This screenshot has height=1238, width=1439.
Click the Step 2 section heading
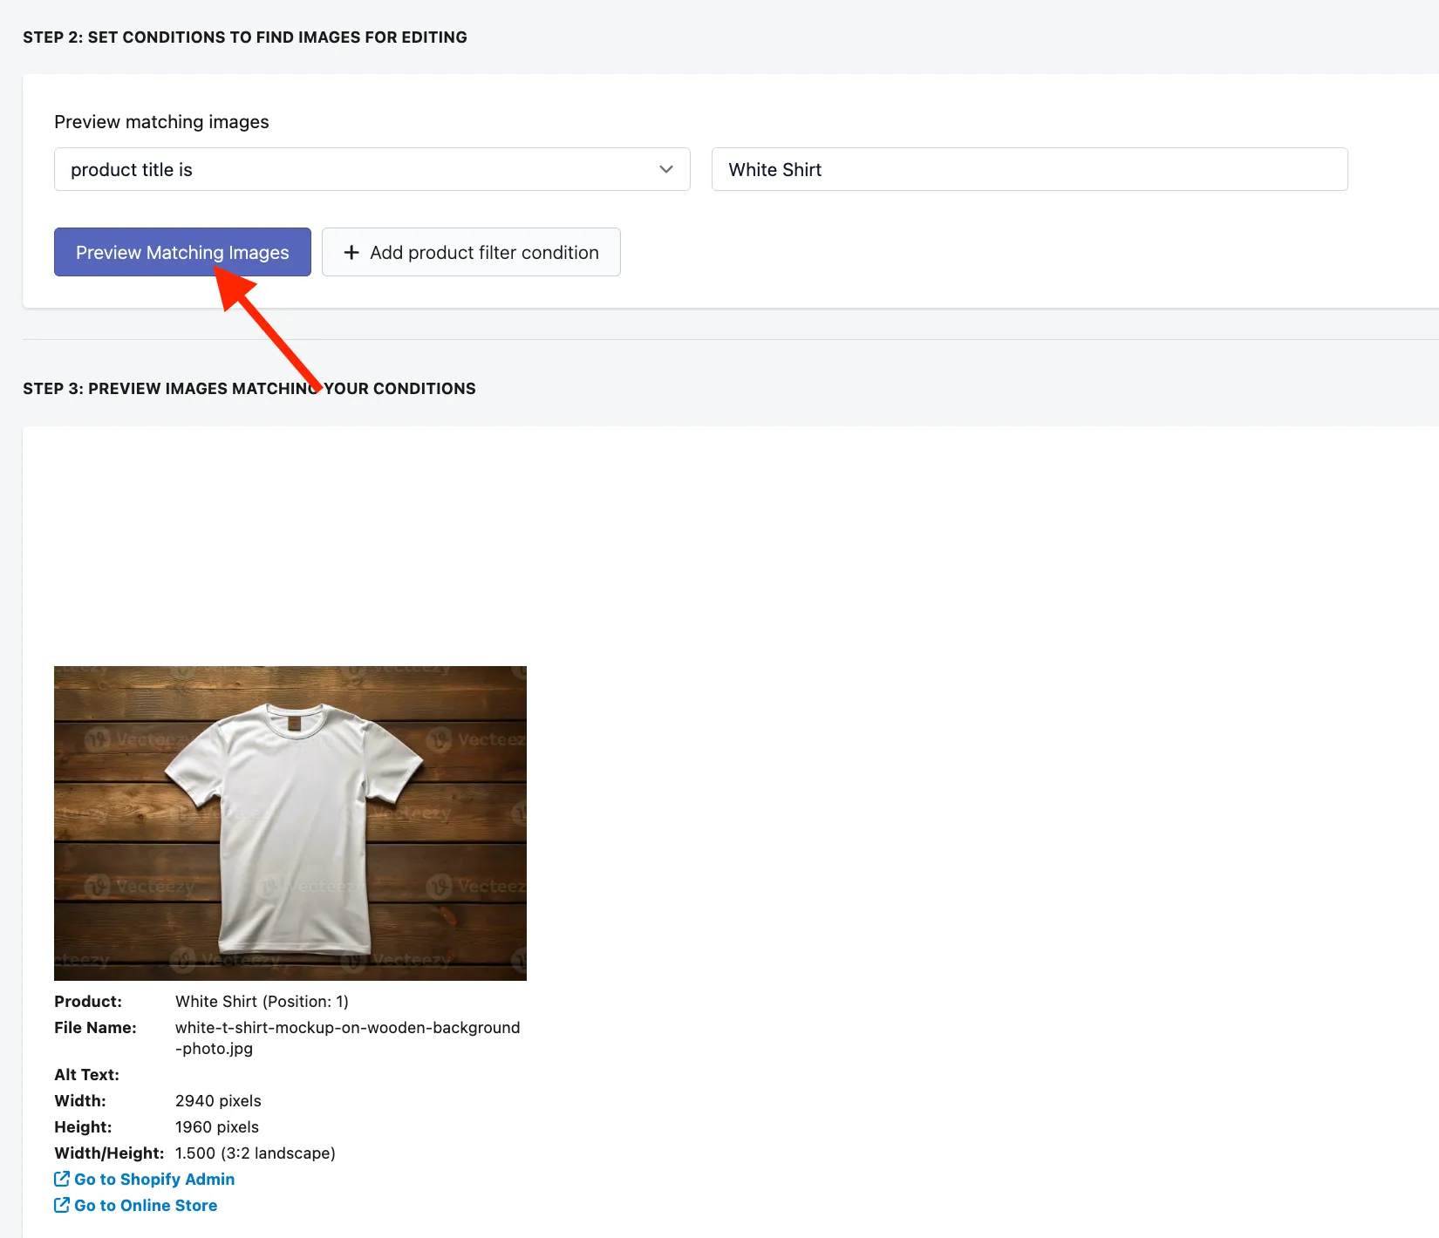(x=245, y=37)
